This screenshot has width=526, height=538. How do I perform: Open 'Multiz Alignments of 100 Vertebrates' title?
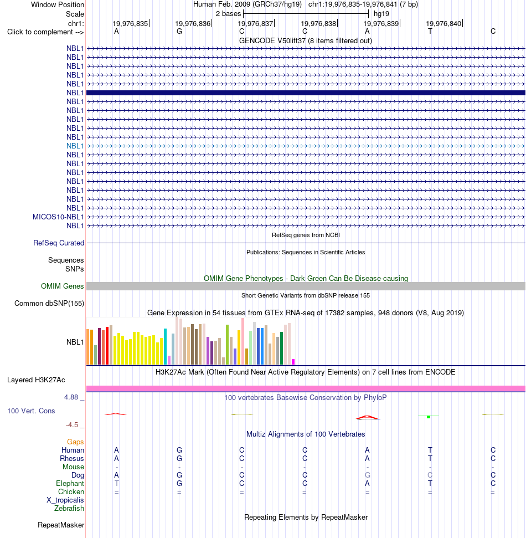coord(306,434)
